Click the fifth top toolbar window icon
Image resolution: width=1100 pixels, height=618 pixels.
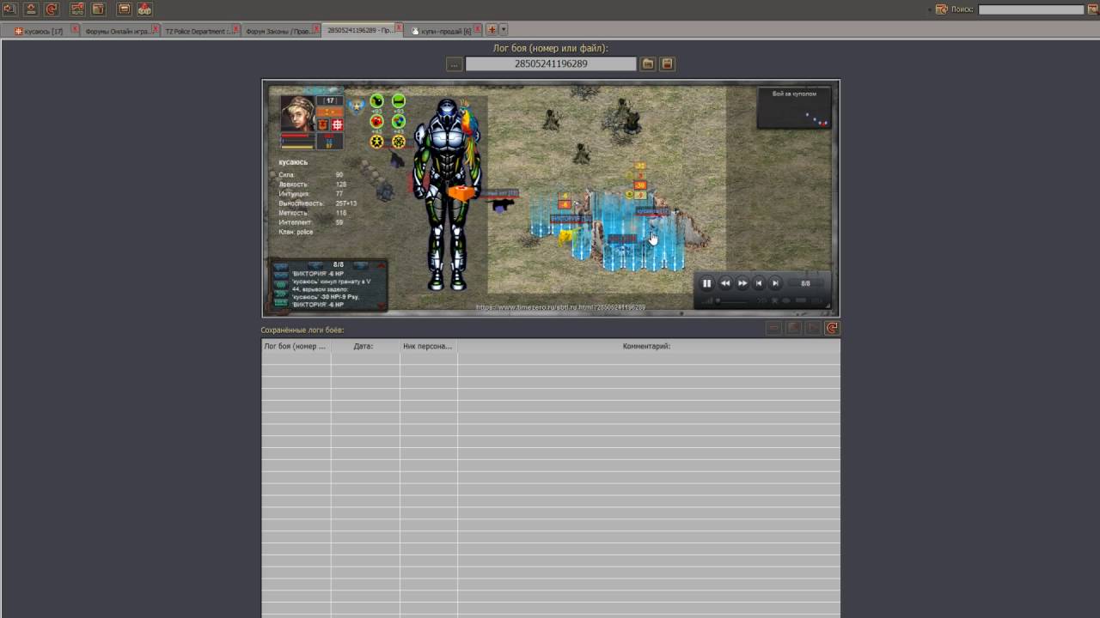tap(98, 9)
